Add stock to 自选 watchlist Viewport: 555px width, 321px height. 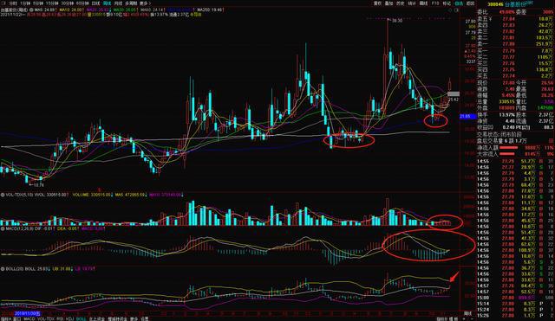pyautogui.click(x=459, y=3)
